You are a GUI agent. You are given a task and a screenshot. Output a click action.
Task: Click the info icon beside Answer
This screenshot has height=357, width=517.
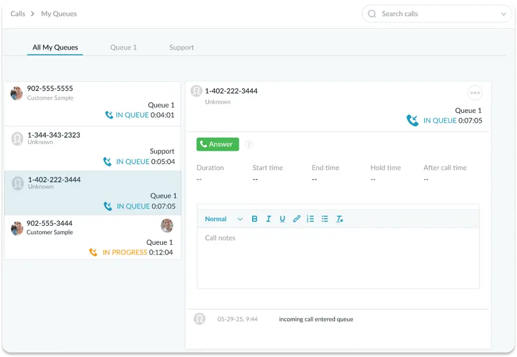pos(249,145)
